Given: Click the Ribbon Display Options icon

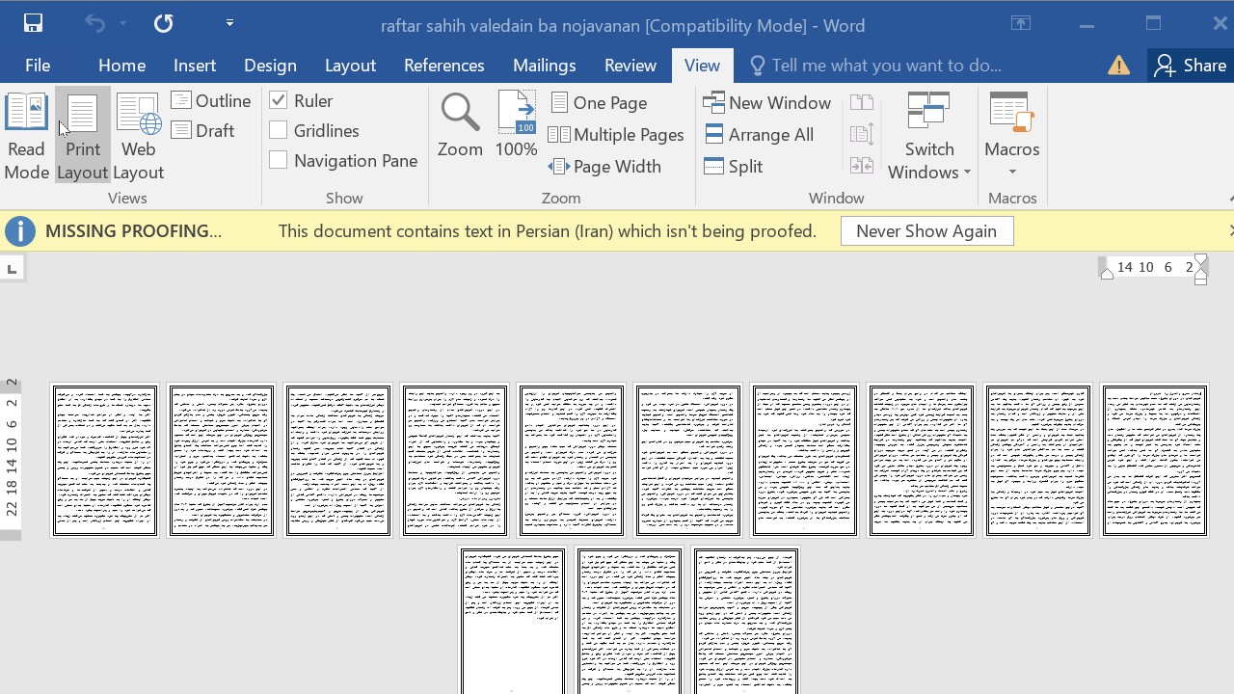Looking at the screenshot, I should (1021, 24).
